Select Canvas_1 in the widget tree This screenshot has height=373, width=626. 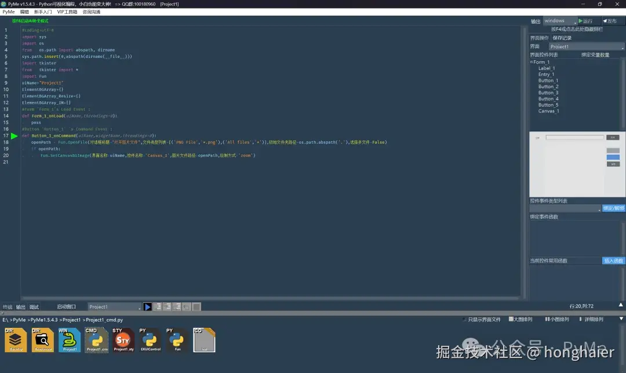[548, 111]
